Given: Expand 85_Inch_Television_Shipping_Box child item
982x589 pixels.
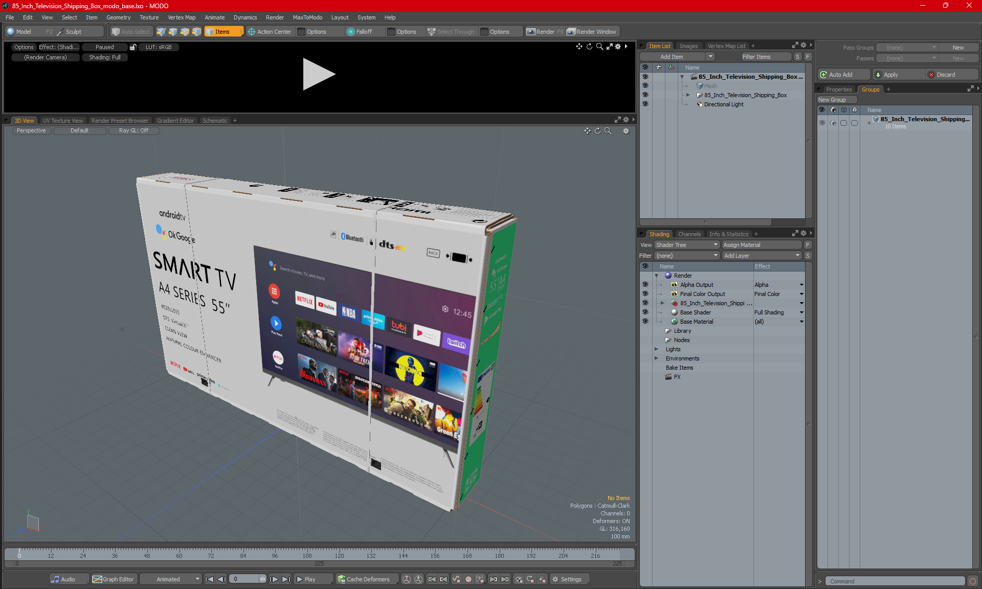Looking at the screenshot, I should coord(688,95).
